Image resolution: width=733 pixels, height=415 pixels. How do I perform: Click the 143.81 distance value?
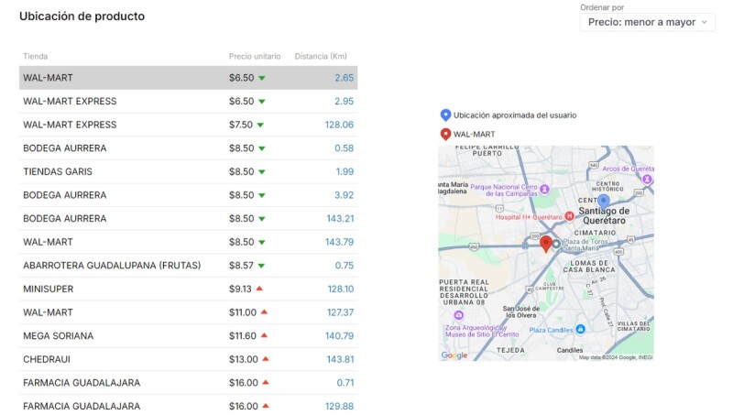point(340,359)
